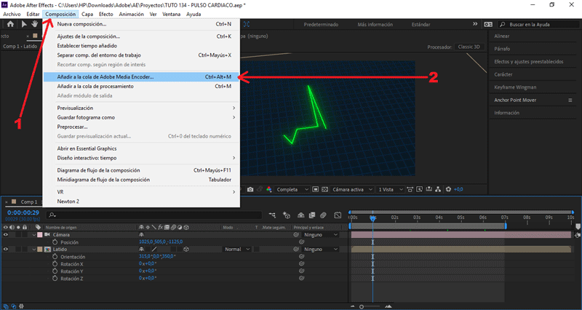Click the composition flowchart icon in viewer bar
582x310 pixels.
tap(438, 189)
